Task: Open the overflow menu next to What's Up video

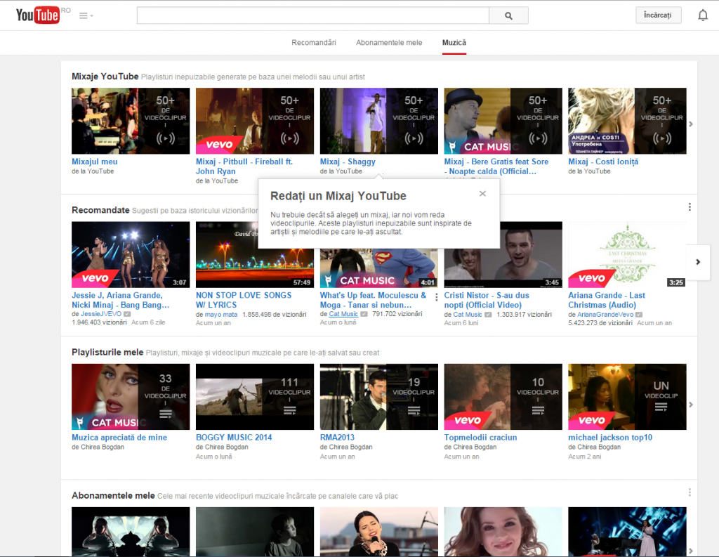Action: 435,297
